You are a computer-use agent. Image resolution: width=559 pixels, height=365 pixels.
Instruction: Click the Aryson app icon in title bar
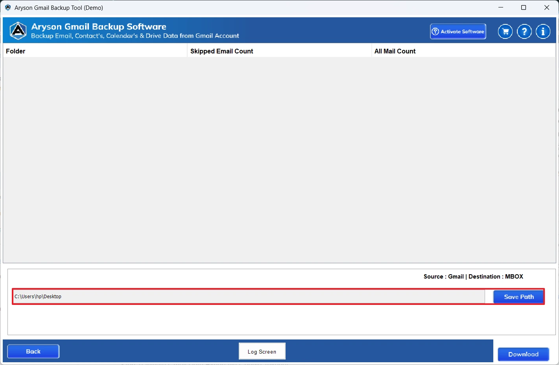8,7
